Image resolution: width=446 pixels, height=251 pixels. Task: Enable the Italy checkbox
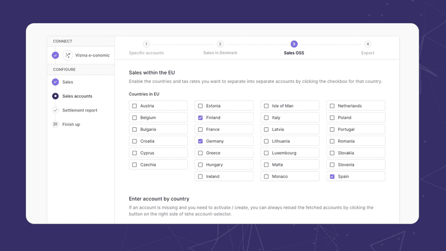266,117
